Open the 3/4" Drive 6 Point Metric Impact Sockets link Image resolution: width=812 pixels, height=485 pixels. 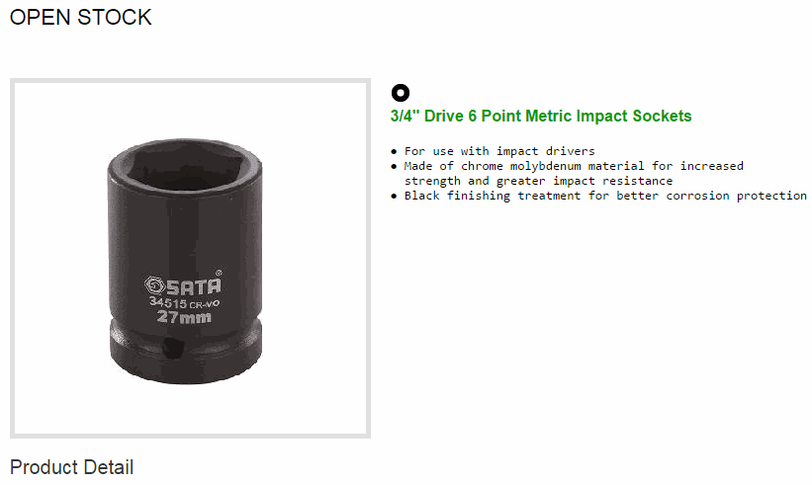point(541,116)
